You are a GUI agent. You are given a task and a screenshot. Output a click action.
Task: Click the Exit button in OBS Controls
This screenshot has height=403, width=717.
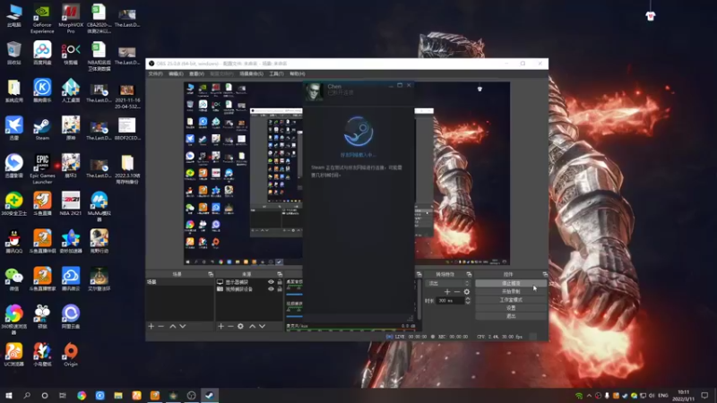click(x=511, y=316)
